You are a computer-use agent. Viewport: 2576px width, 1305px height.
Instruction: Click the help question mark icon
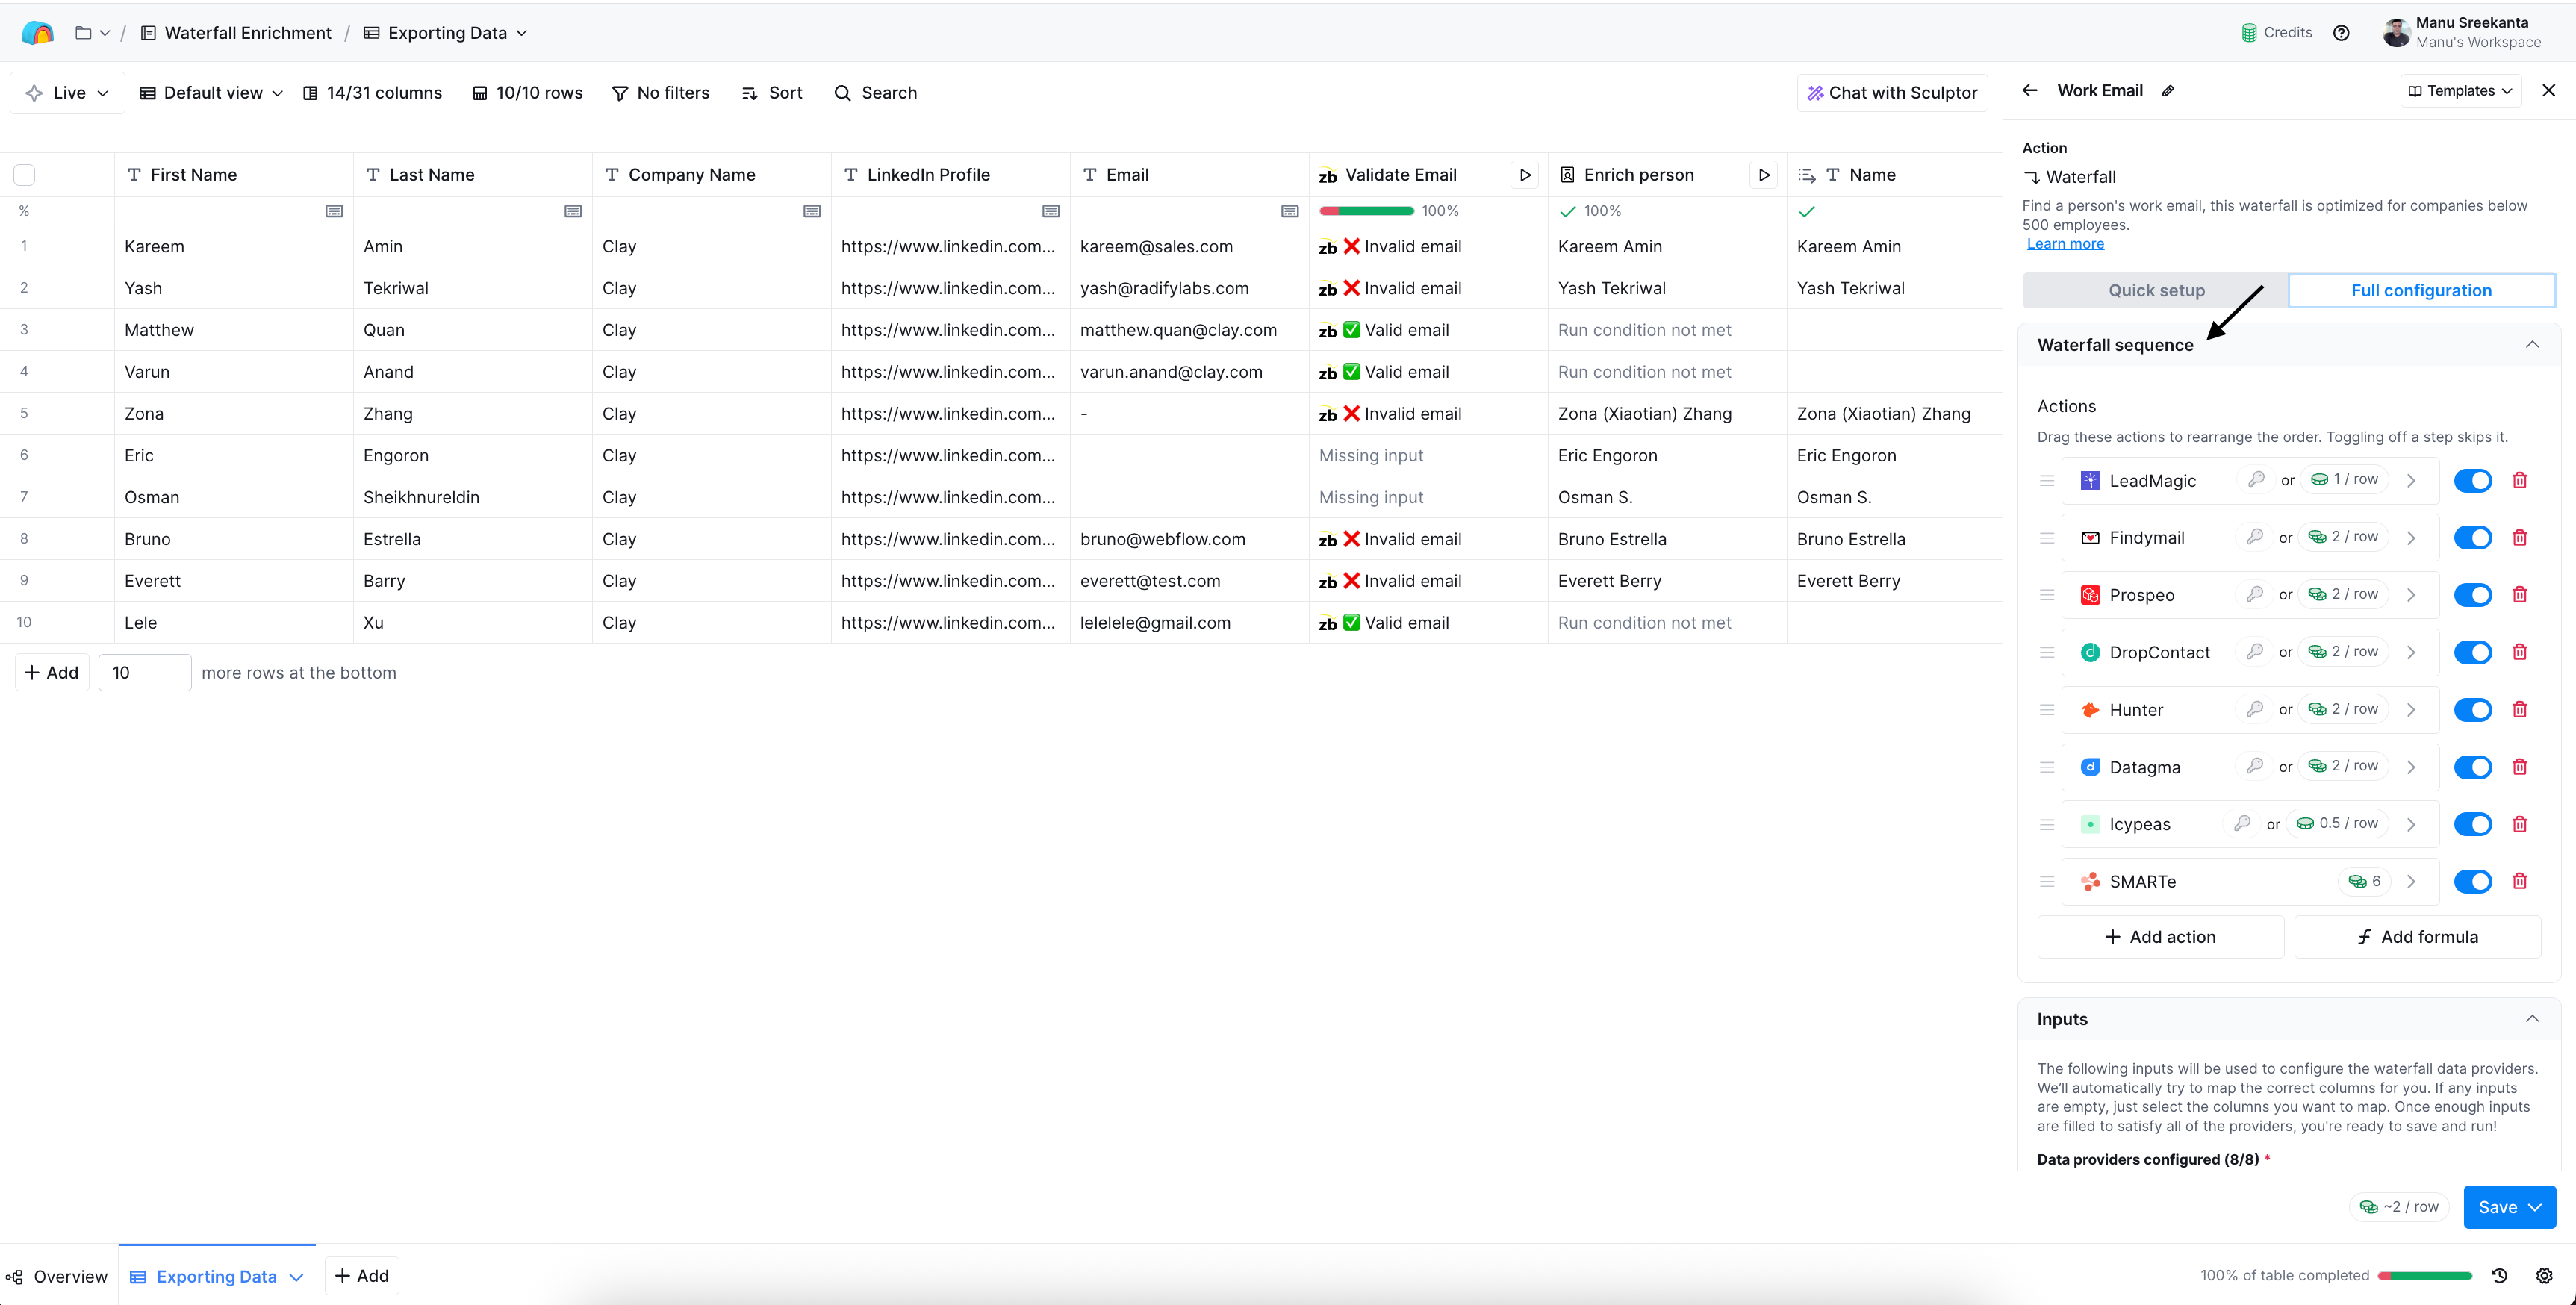(x=2341, y=33)
